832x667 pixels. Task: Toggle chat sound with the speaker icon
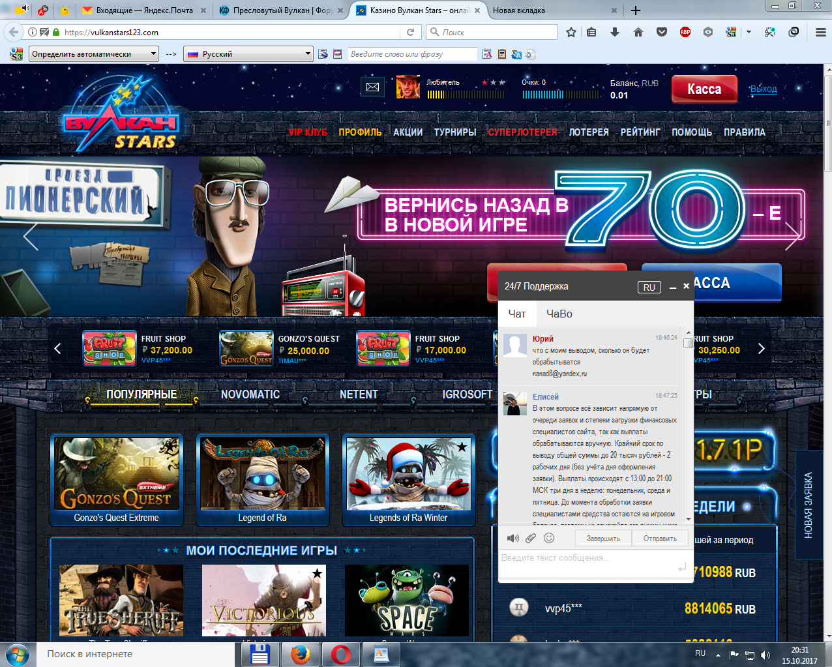513,538
